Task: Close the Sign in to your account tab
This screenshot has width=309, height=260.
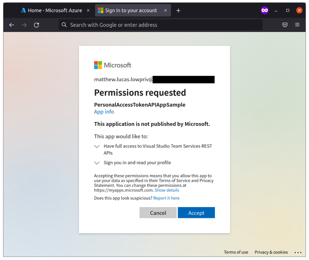Action: click(166, 10)
